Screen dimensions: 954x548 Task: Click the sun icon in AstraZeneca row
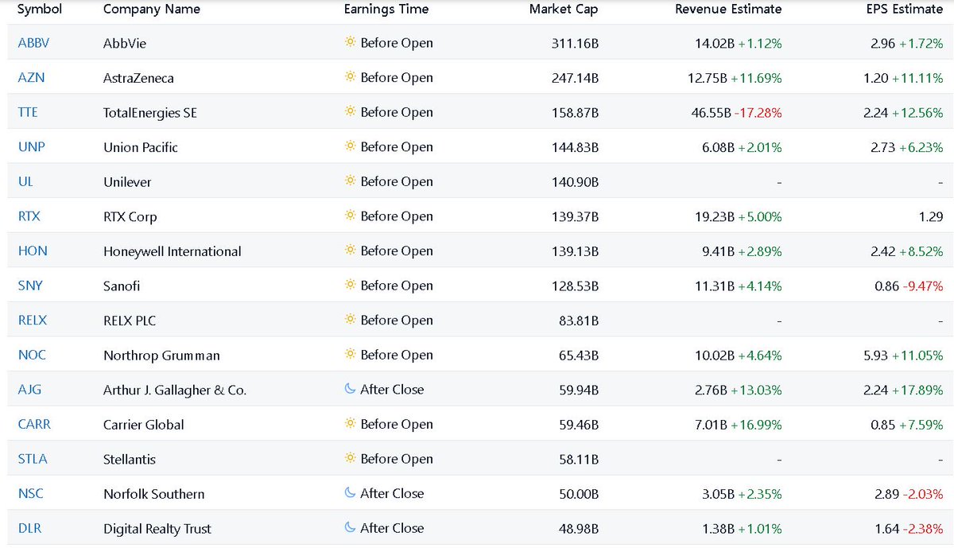(350, 77)
